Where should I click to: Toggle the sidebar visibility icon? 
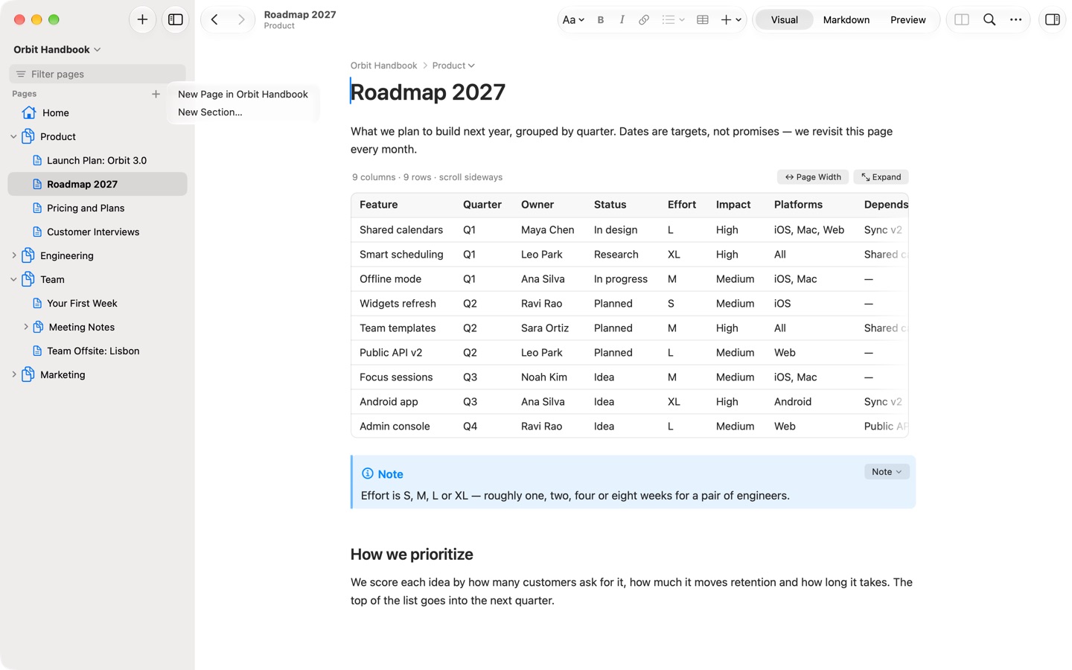click(x=176, y=19)
